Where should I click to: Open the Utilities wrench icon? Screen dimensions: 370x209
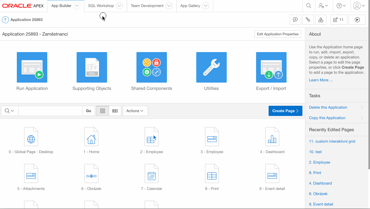click(x=211, y=67)
